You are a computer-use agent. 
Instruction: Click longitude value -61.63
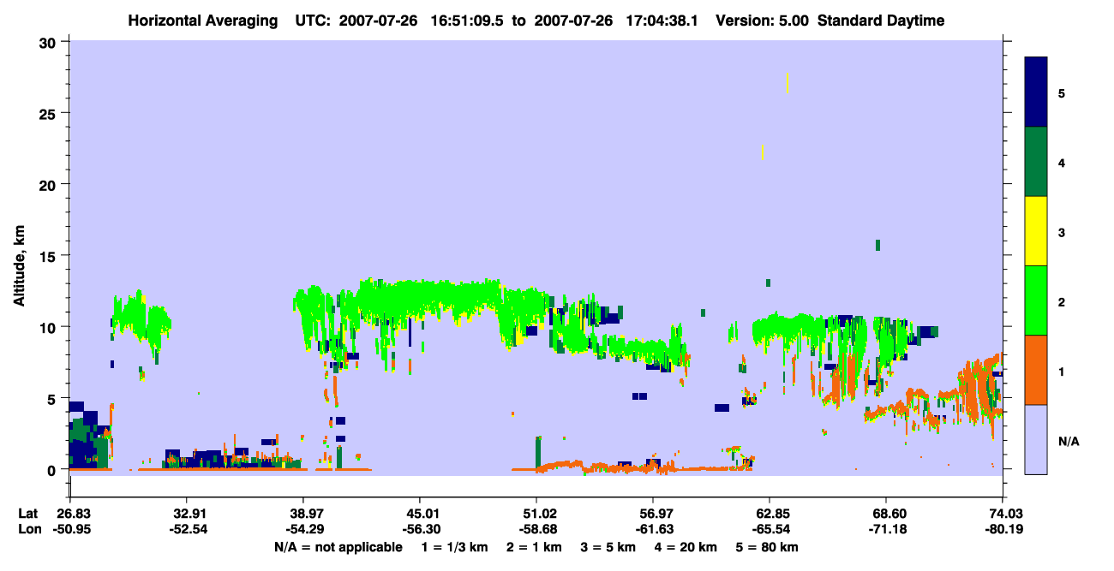(x=653, y=529)
